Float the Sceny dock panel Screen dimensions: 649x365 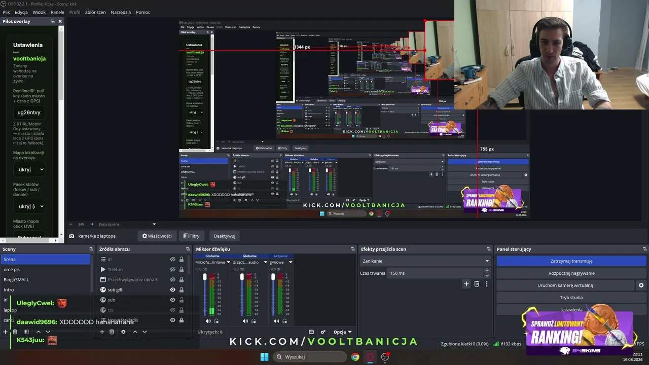(91, 249)
